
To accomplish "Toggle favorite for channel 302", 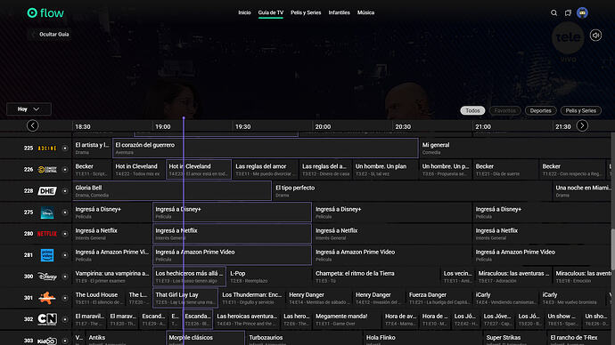I will (65, 319).
